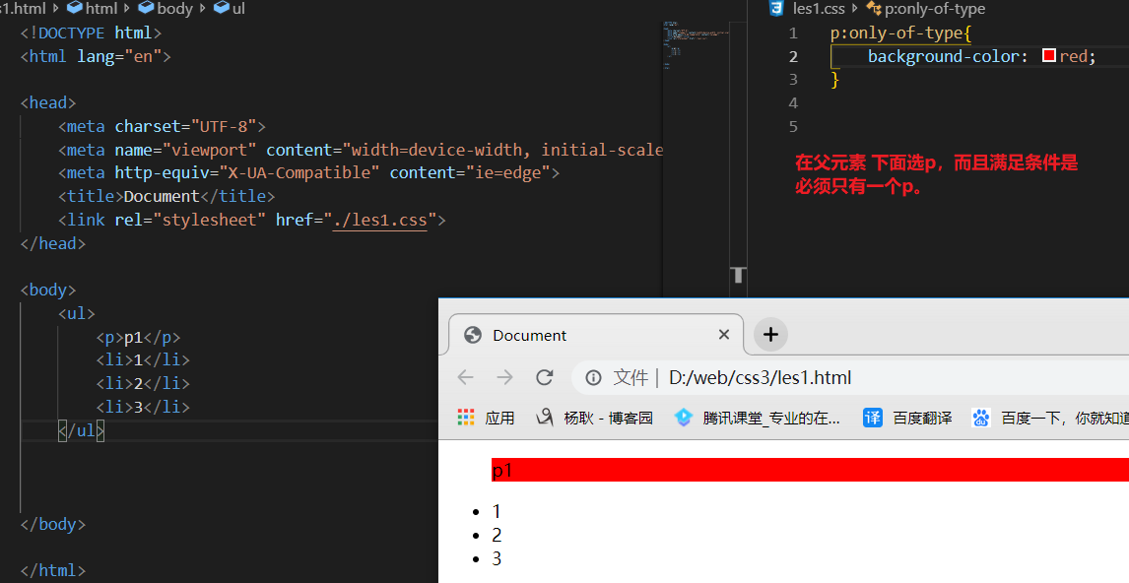Reload the les1.html page
The width and height of the screenshot is (1129, 583).
545,377
